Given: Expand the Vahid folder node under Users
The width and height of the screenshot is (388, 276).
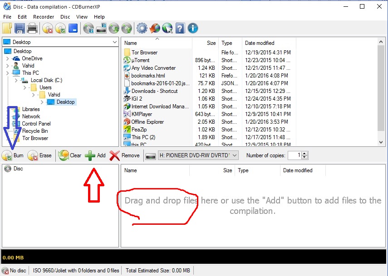Looking at the screenshot, I should click(x=34, y=95).
